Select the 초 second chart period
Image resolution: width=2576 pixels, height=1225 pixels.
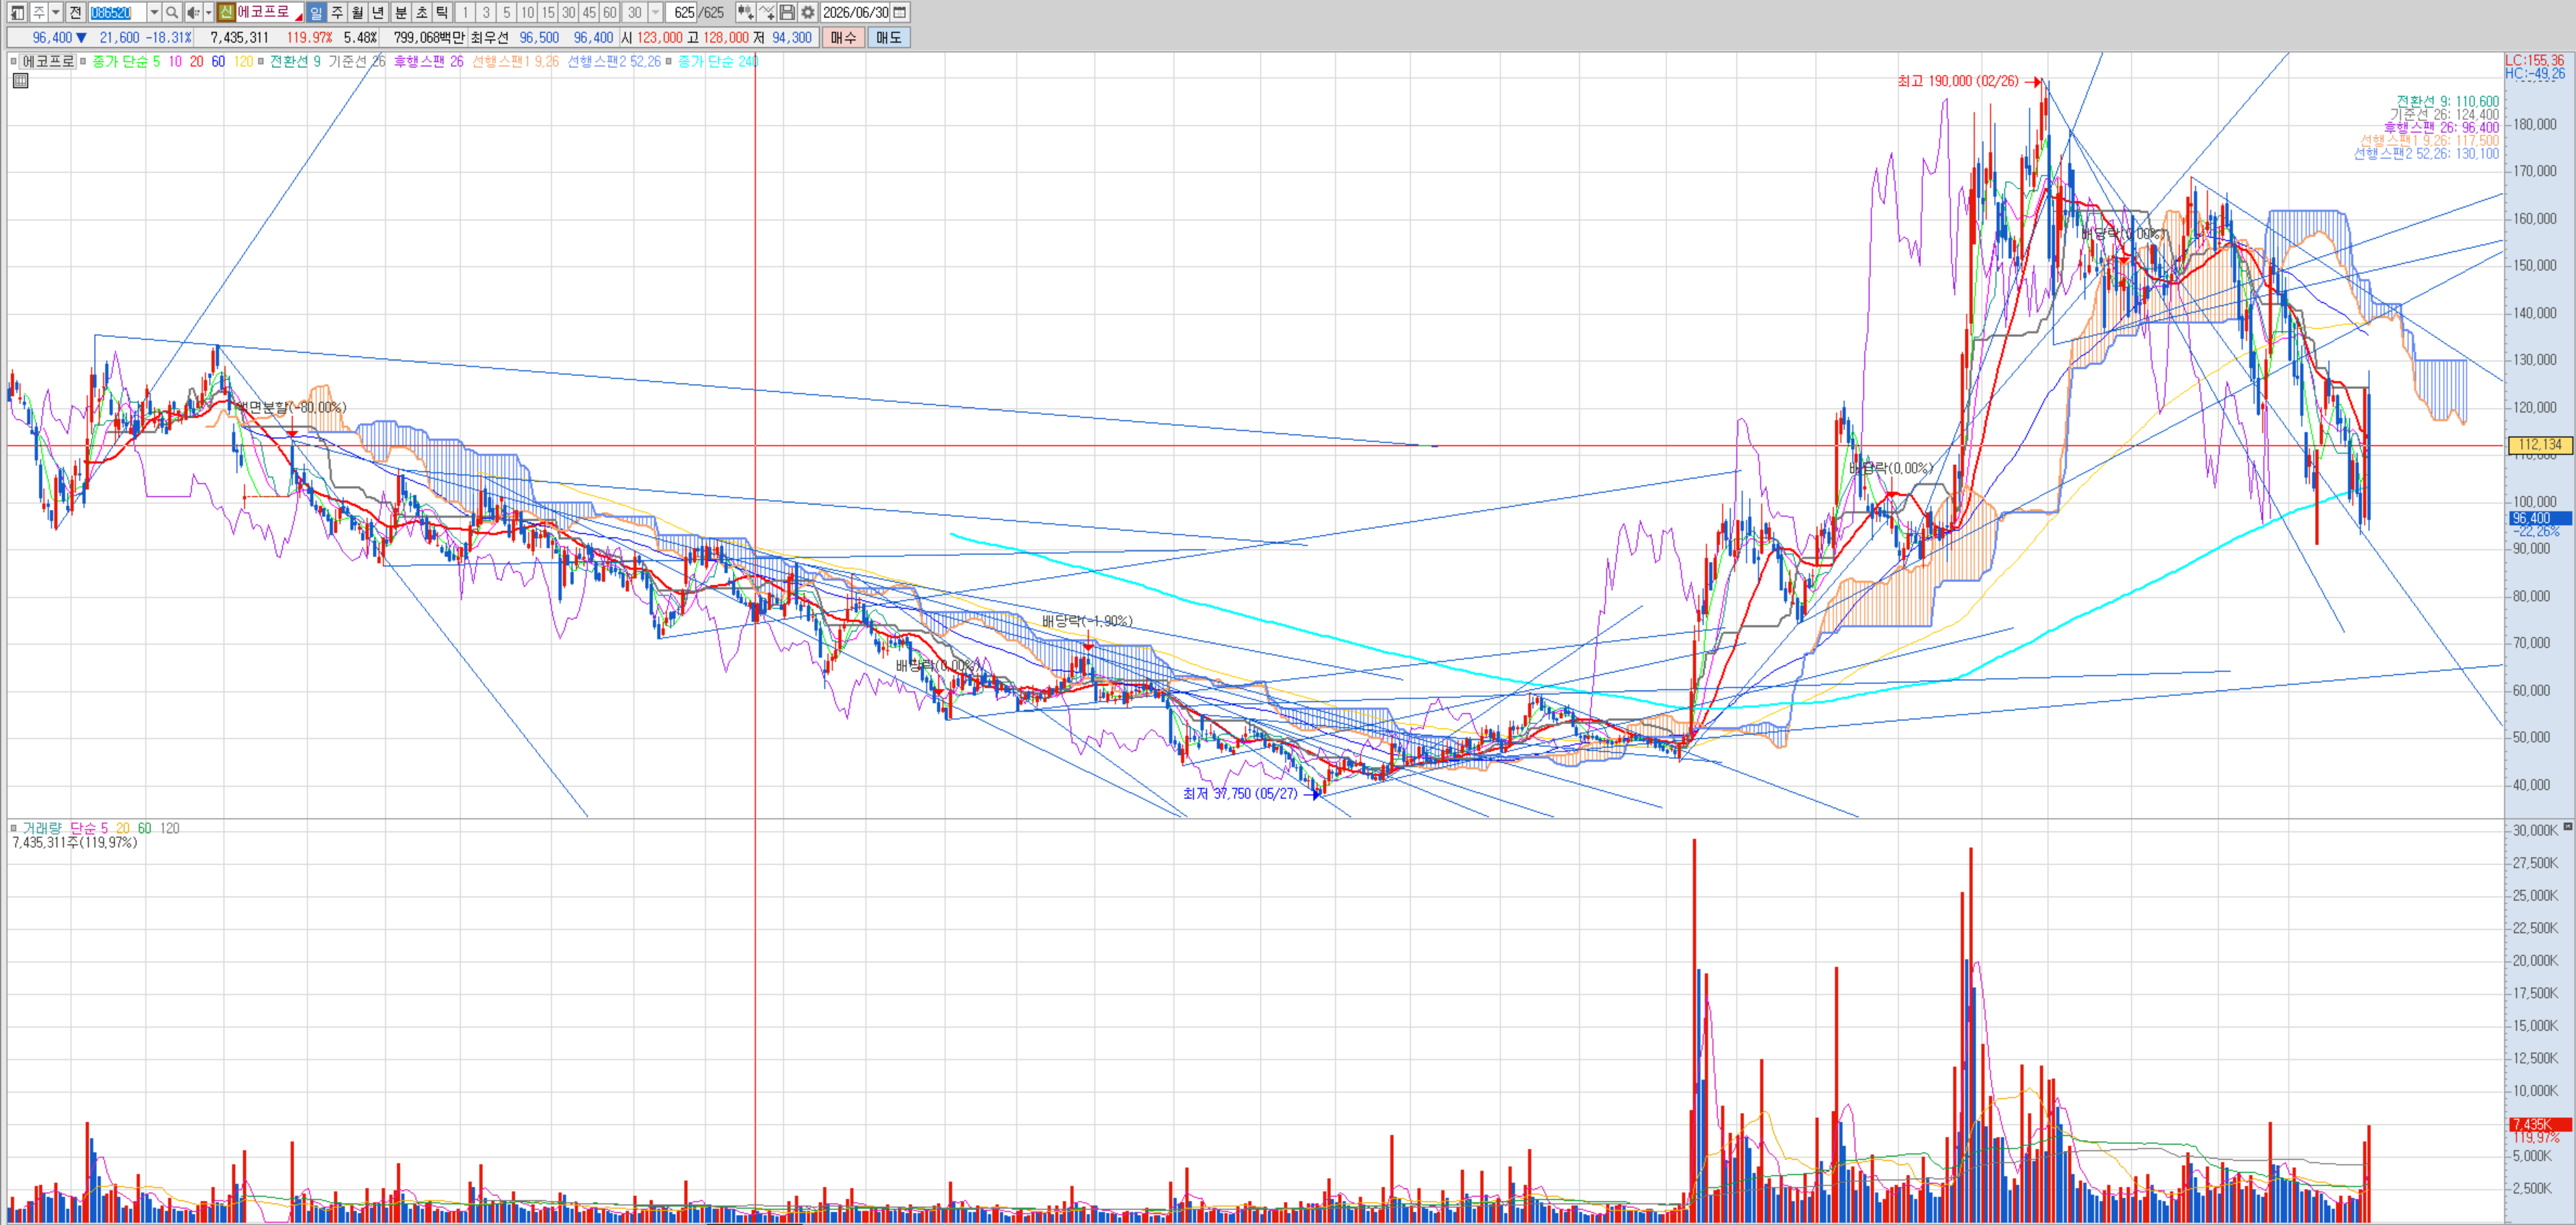pos(421,13)
